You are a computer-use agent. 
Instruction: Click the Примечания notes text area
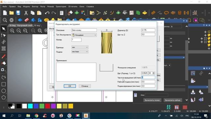tap(76, 72)
